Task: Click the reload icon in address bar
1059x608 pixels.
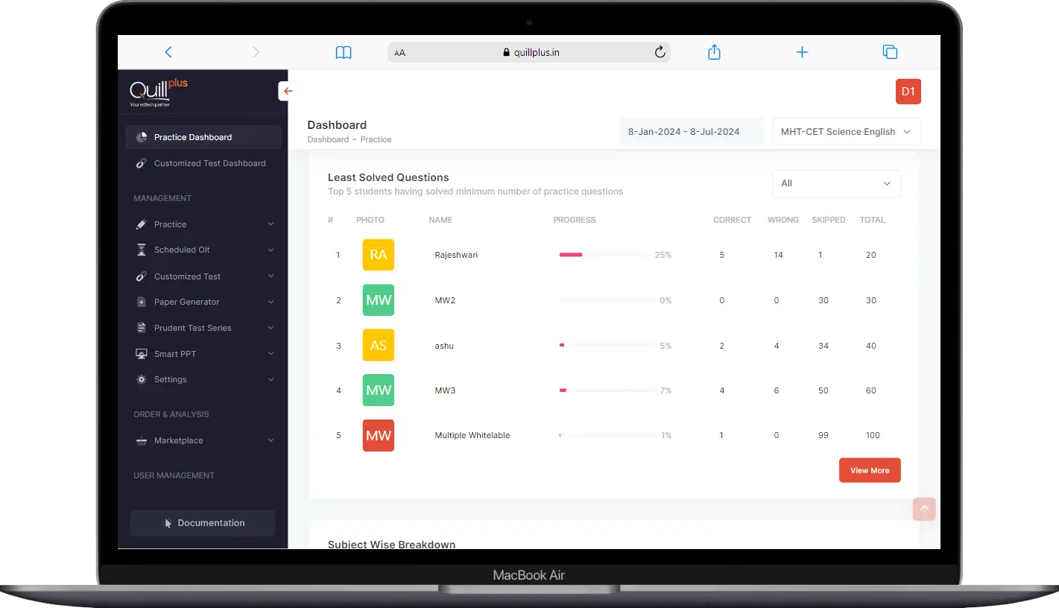Action: [x=660, y=52]
